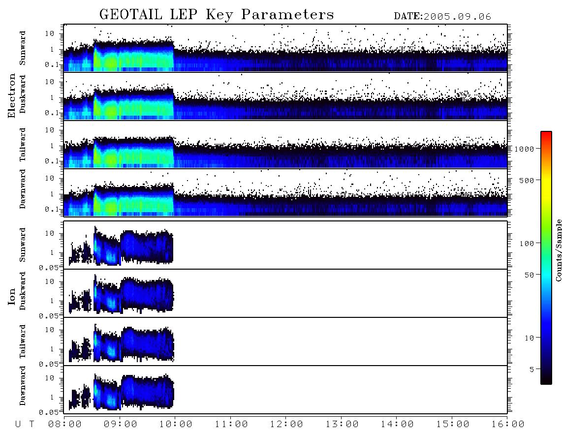The image size is (562, 433).
Task: Click the U T time axis label
Action: pyautogui.click(x=25, y=424)
